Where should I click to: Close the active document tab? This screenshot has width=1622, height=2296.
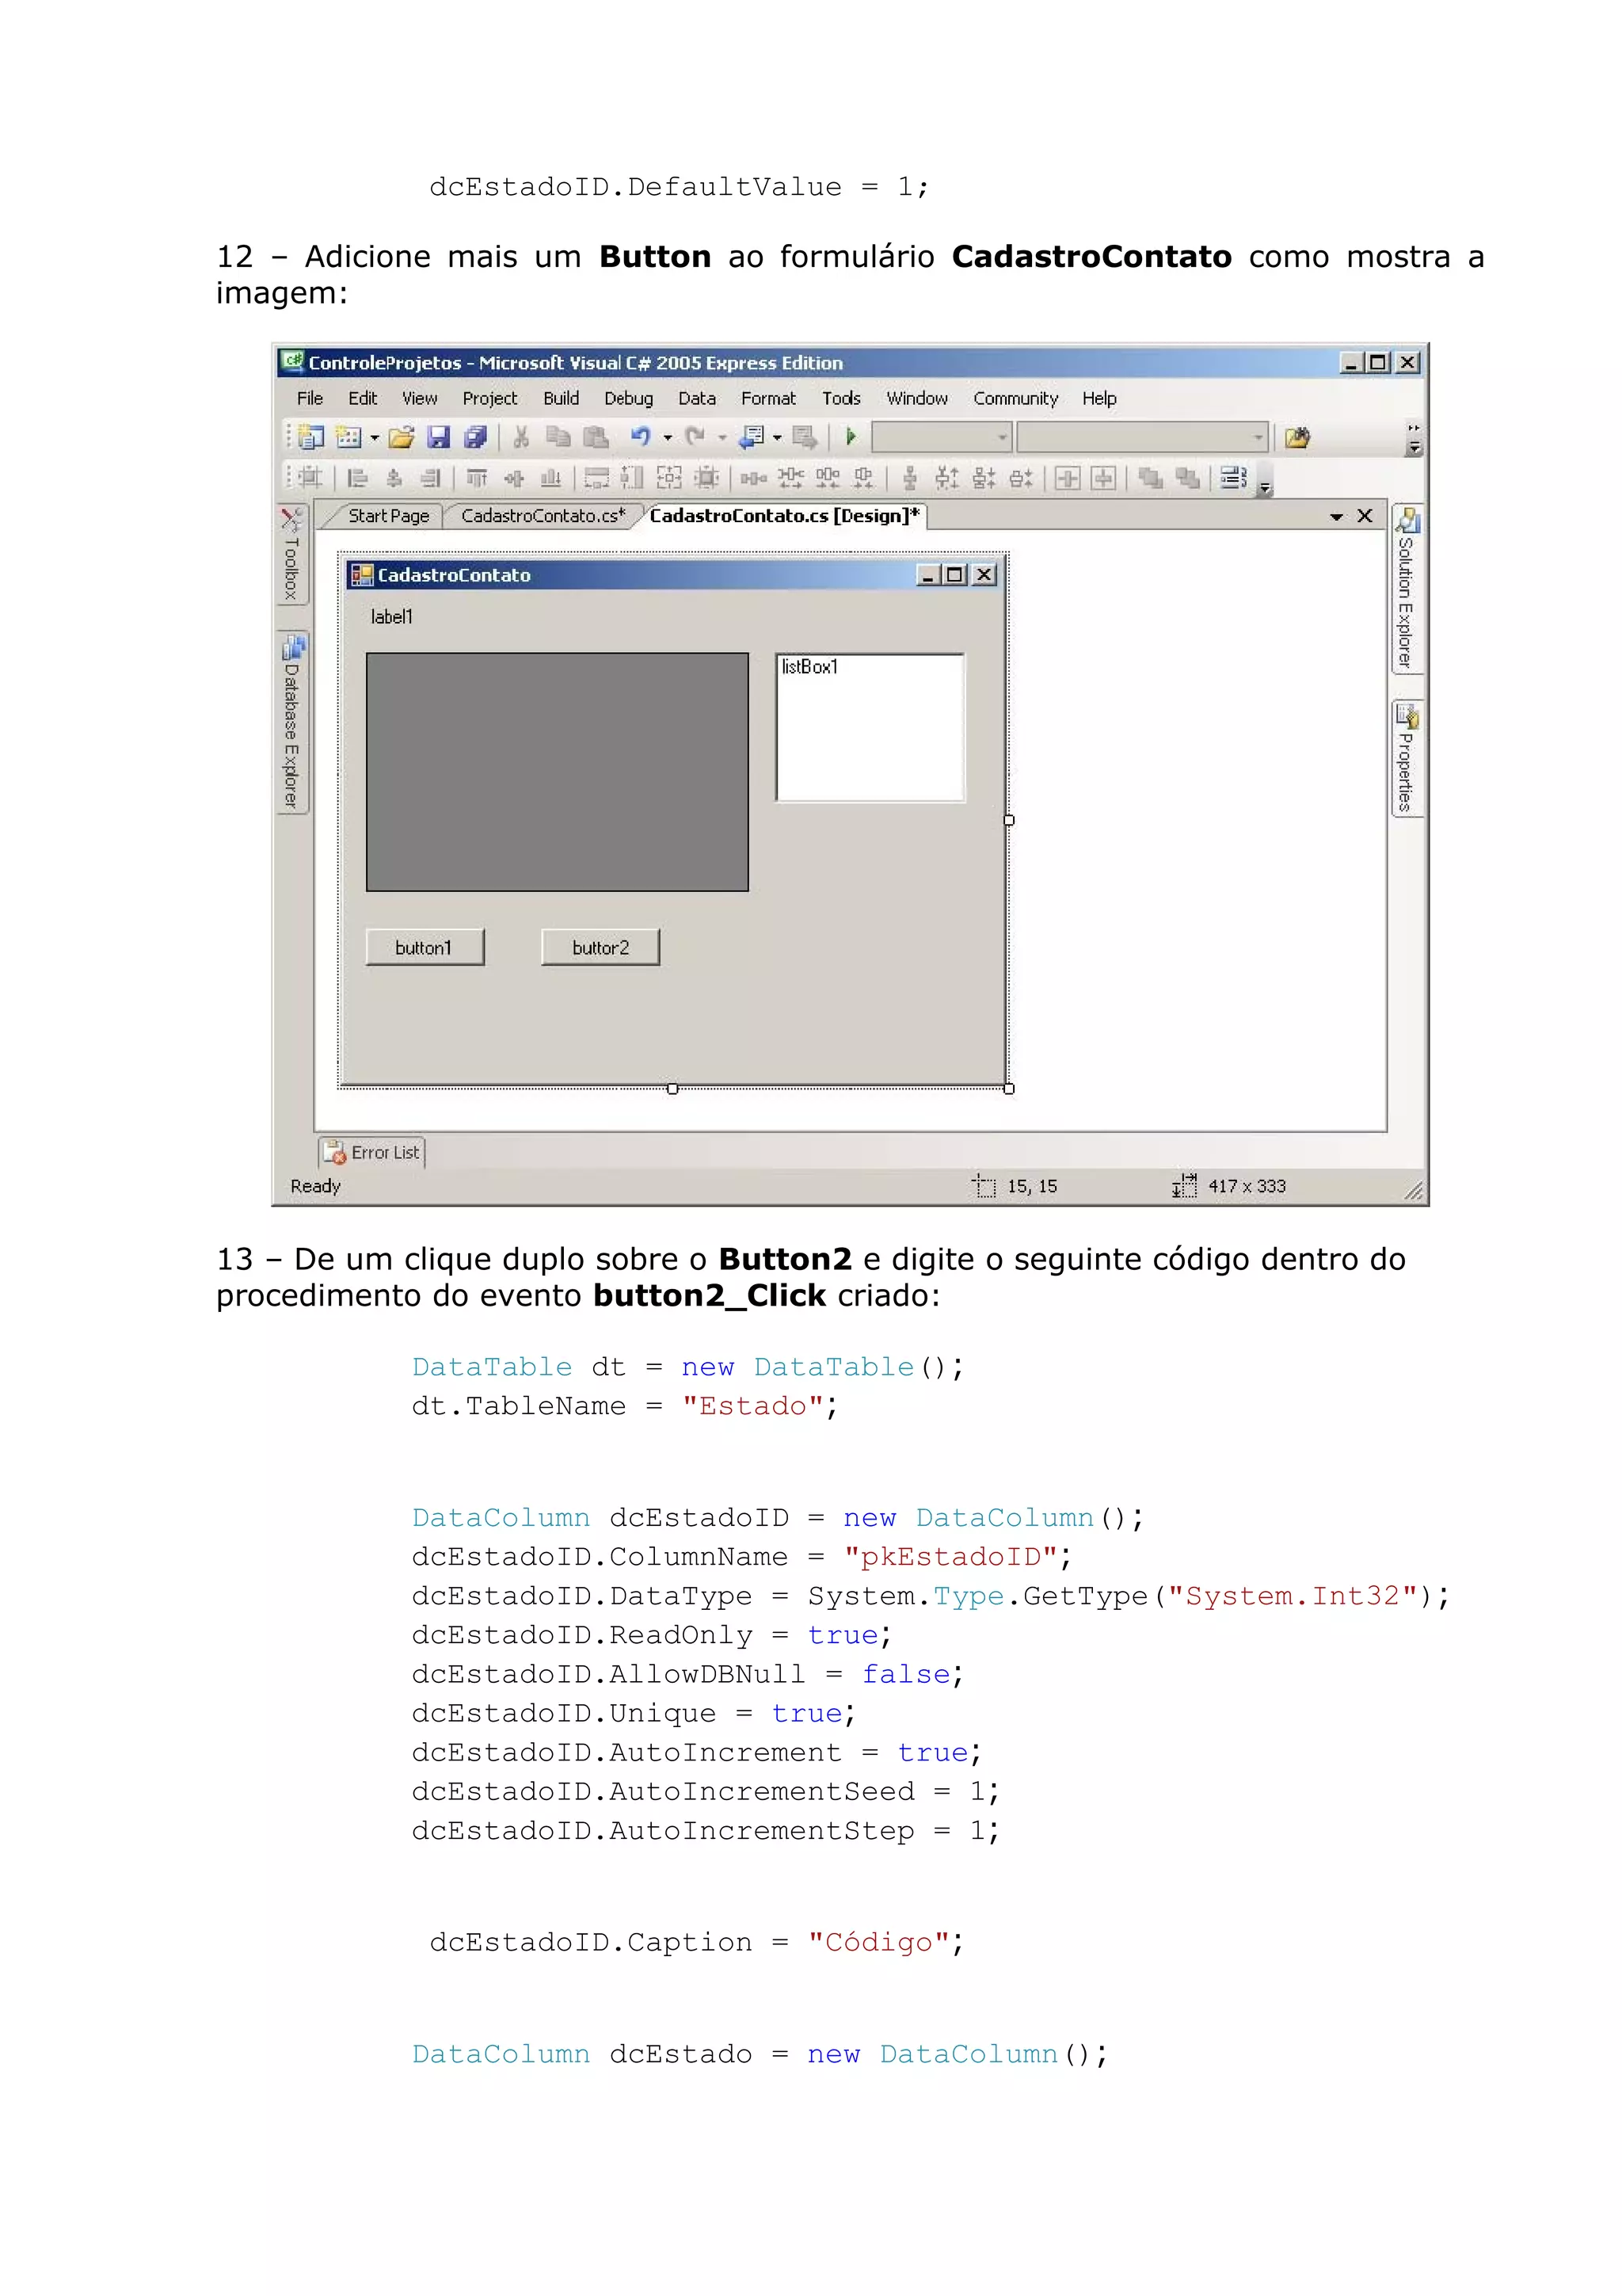(1365, 516)
